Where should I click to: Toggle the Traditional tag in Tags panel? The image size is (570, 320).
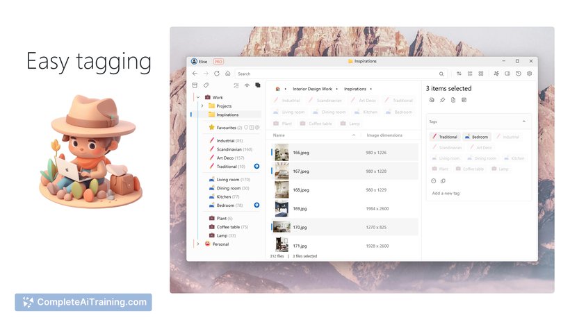pos(445,137)
